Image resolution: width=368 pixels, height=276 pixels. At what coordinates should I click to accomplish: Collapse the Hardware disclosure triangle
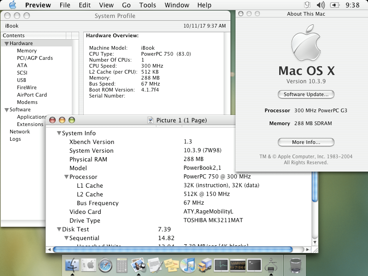coord(6,43)
